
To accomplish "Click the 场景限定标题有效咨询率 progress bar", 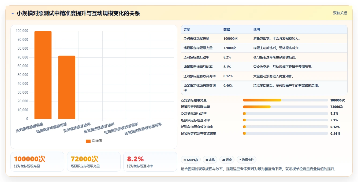I will [x=285, y=133].
